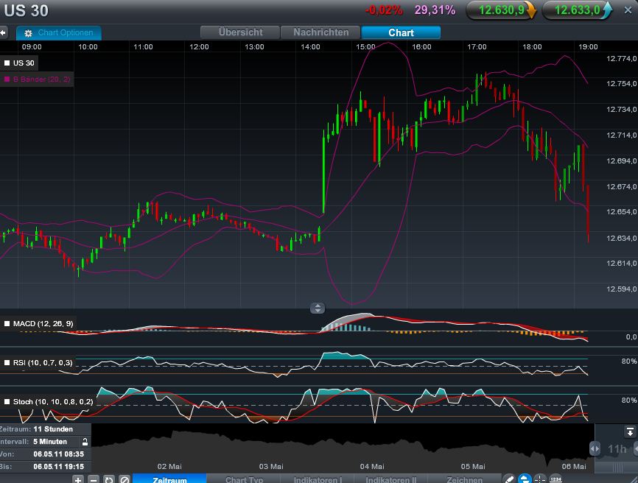The width and height of the screenshot is (638, 483).
Task: Click the back arrow at top left
Action: [4, 33]
